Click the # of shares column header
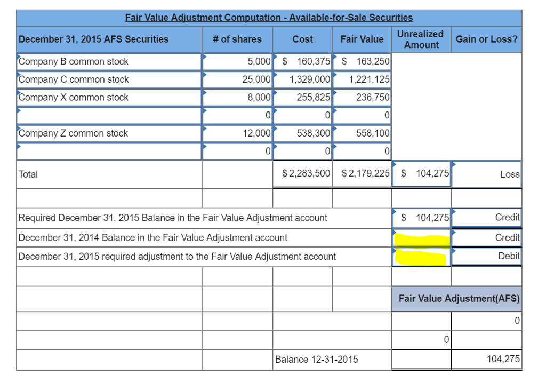 237,39
